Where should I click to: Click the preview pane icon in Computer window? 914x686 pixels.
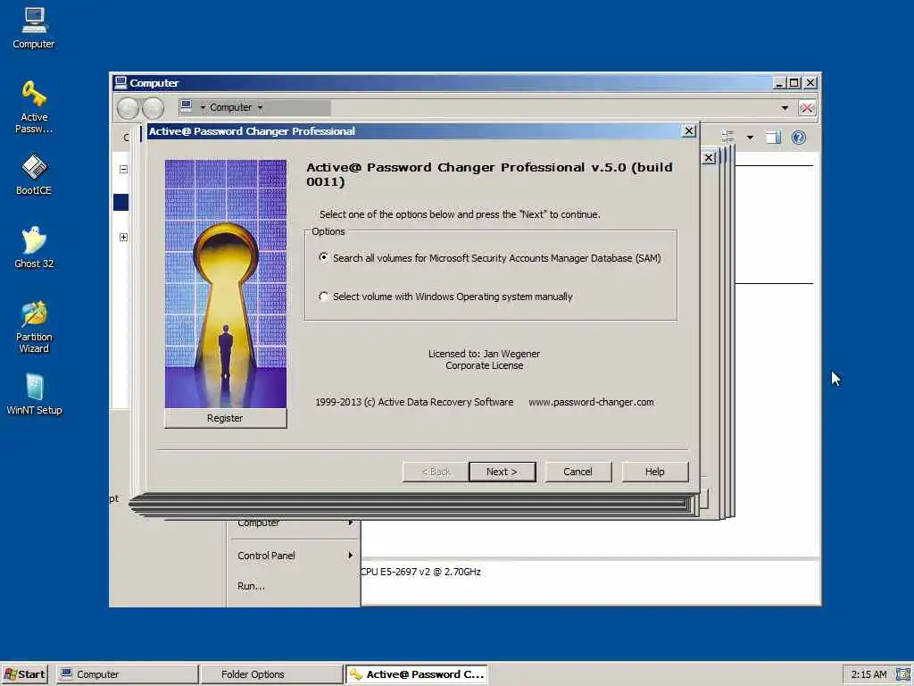click(773, 138)
